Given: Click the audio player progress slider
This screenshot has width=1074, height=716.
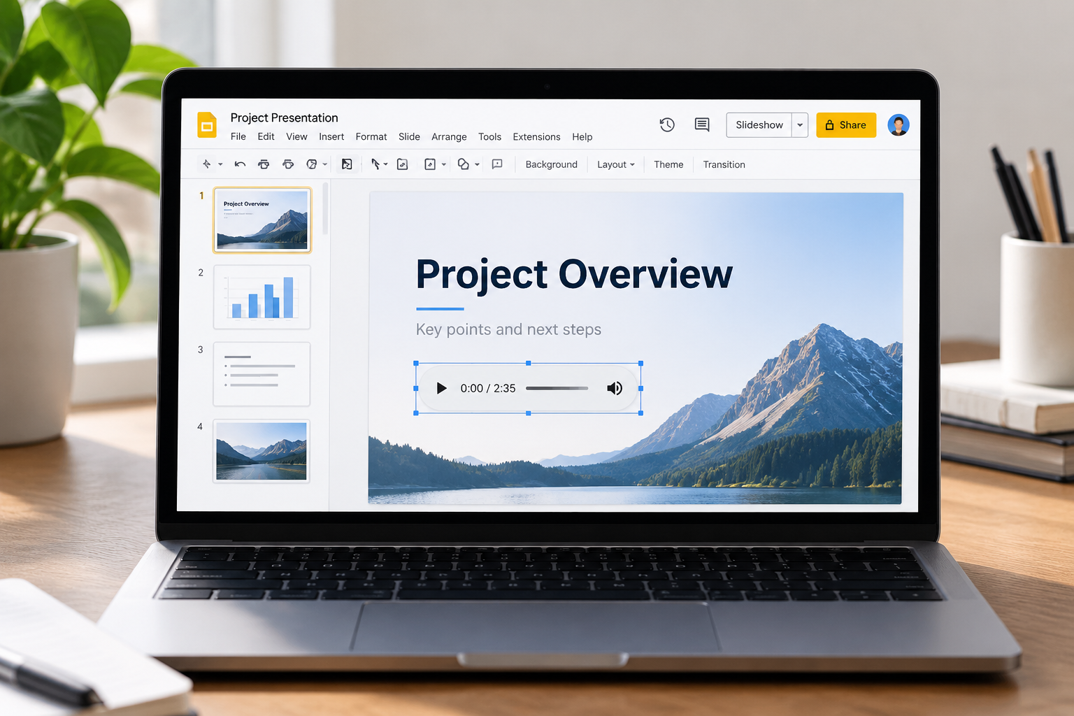Looking at the screenshot, I should [557, 388].
